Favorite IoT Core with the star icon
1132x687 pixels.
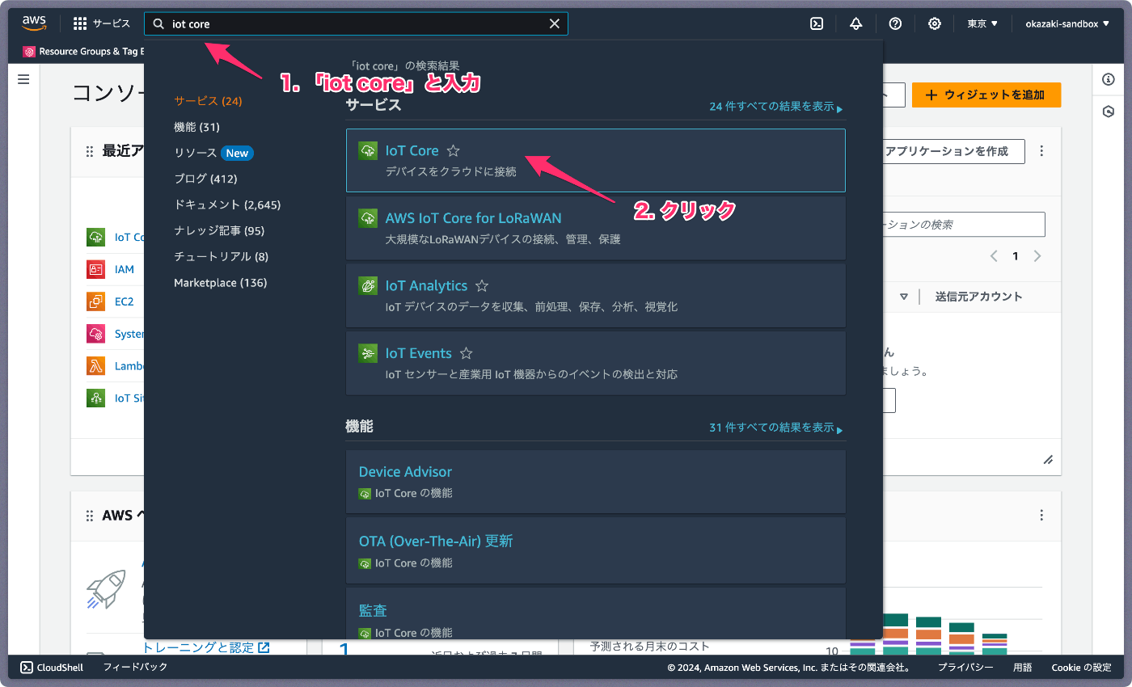pyautogui.click(x=454, y=150)
